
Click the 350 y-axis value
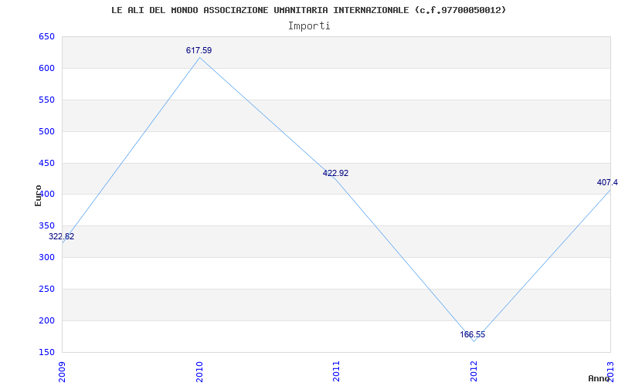[x=46, y=226]
